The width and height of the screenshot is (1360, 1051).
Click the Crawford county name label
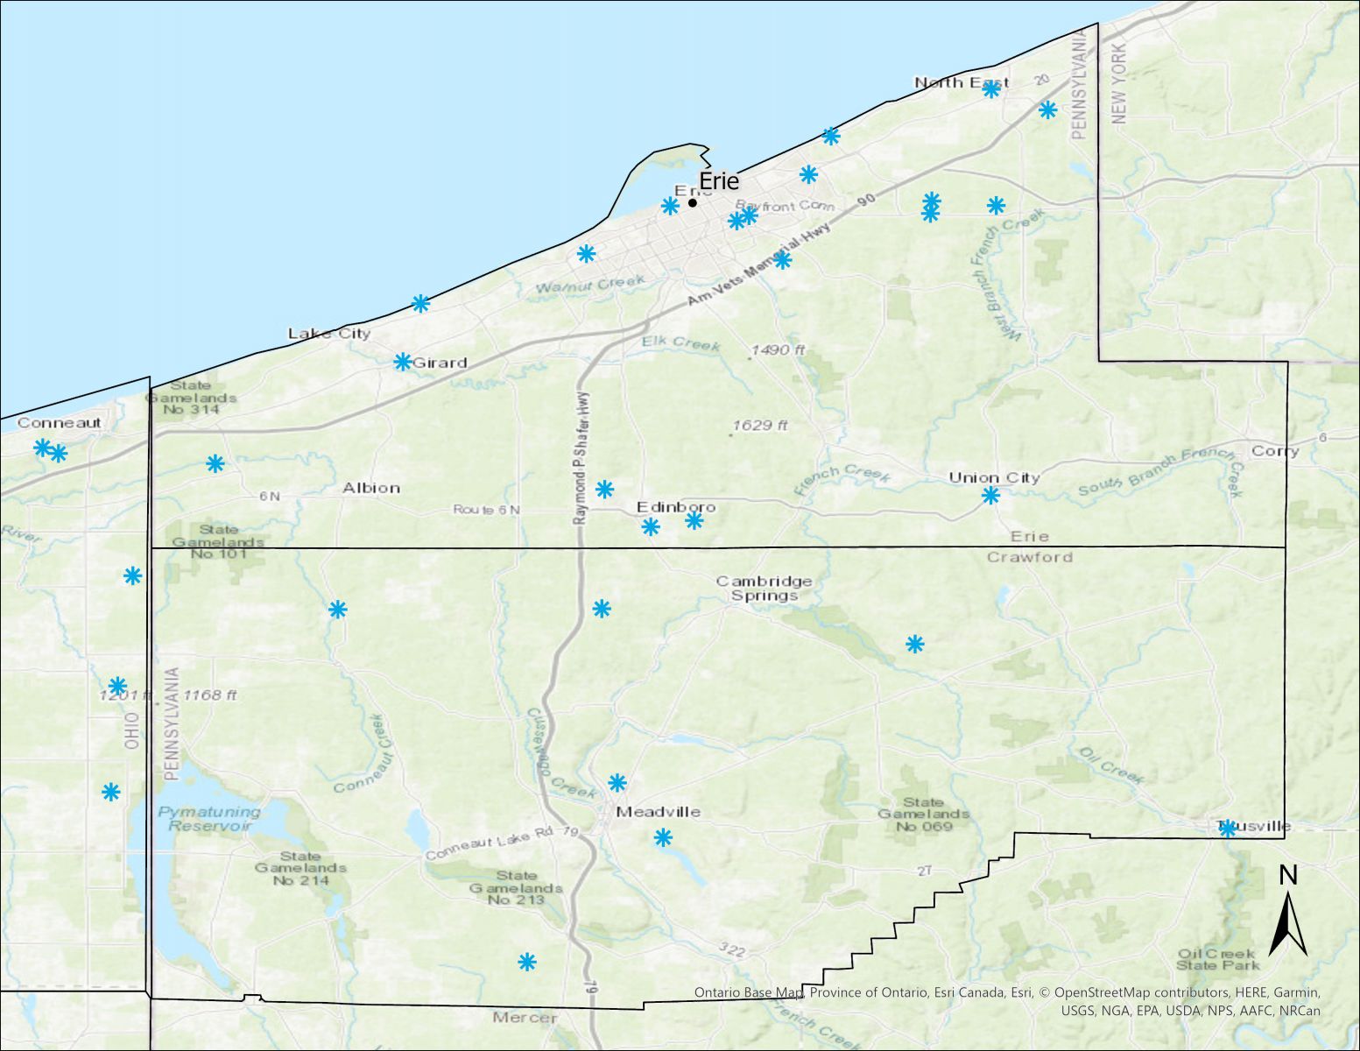1029,557
